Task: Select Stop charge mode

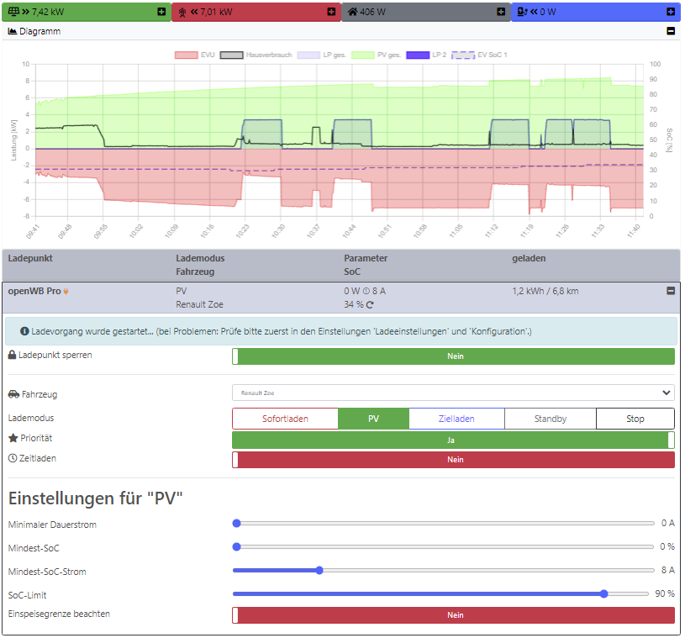Action: pos(635,419)
